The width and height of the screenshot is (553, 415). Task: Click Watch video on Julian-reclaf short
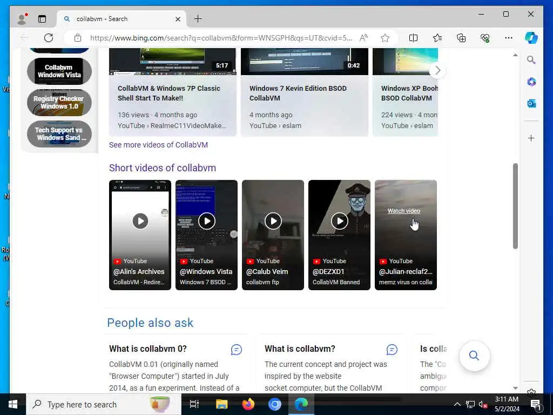coord(404,211)
